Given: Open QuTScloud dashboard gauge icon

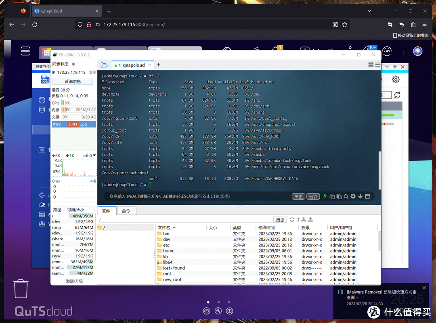Looking at the screenshot, I should tap(387, 51).
